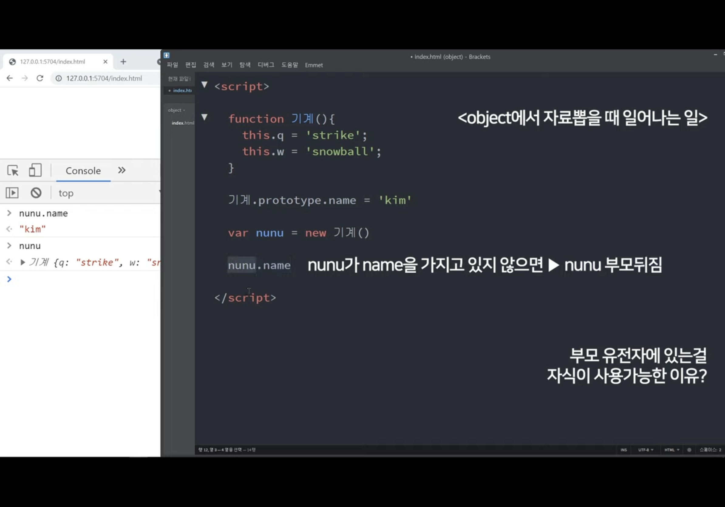Image resolution: width=725 pixels, height=507 pixels.
Task: Select index.html in working files
Action: click(x=182, y=90)
